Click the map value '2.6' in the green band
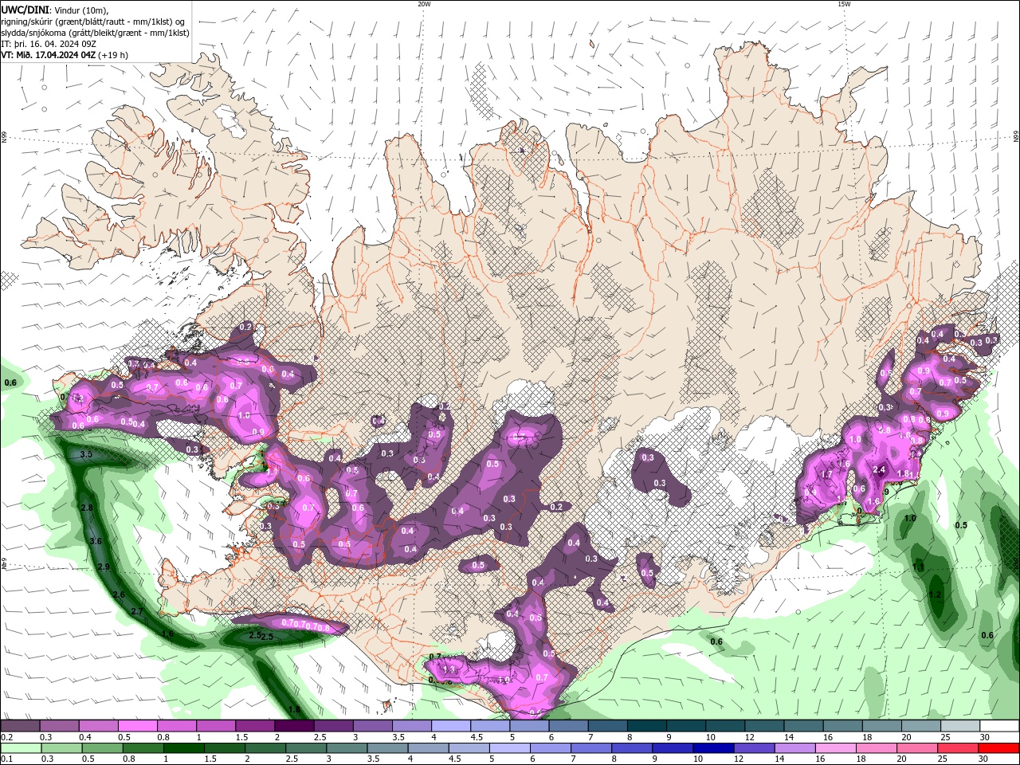Viewport: 1020px width, 765px height. [120, 594]
